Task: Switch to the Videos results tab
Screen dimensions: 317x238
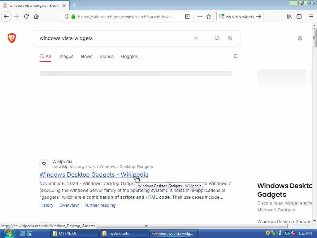Action: 107,56
